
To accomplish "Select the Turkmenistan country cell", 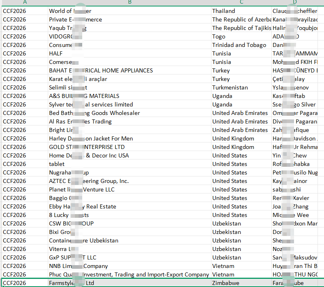I will pyautogui.click(x=230, y=87).
